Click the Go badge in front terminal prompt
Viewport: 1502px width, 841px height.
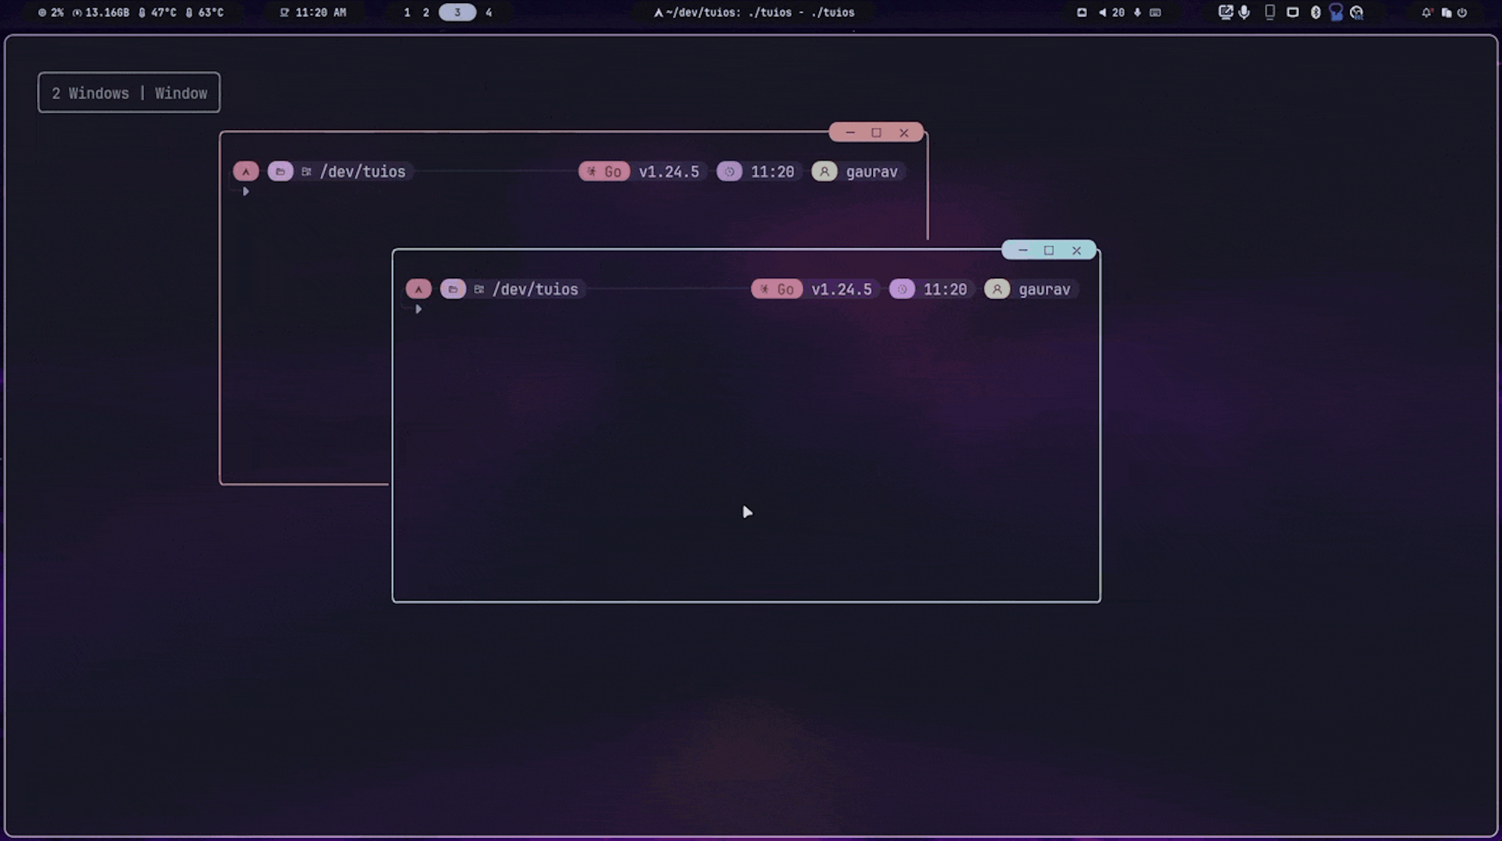pyautogui.click(x=776, y=289)
